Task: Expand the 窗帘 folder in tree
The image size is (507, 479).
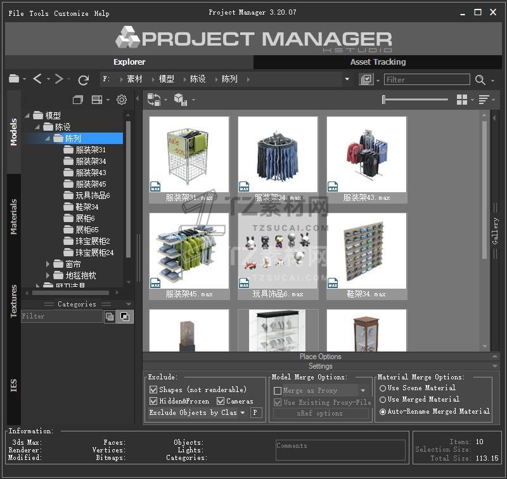Action: coord(48,264)
